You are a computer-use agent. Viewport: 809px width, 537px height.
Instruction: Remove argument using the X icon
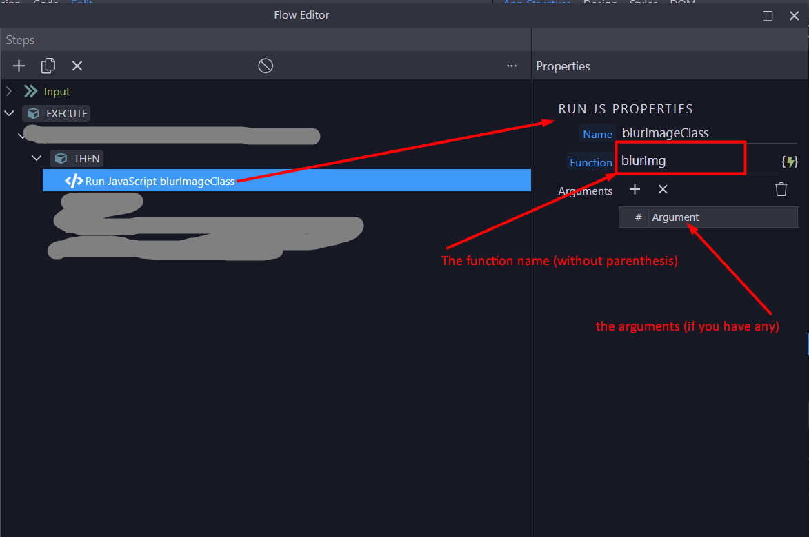coord(663,189)
